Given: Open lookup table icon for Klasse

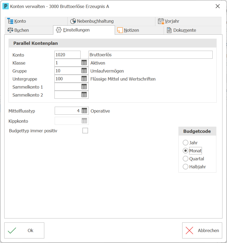Looking at the screenshot, I should pos(84,63).
